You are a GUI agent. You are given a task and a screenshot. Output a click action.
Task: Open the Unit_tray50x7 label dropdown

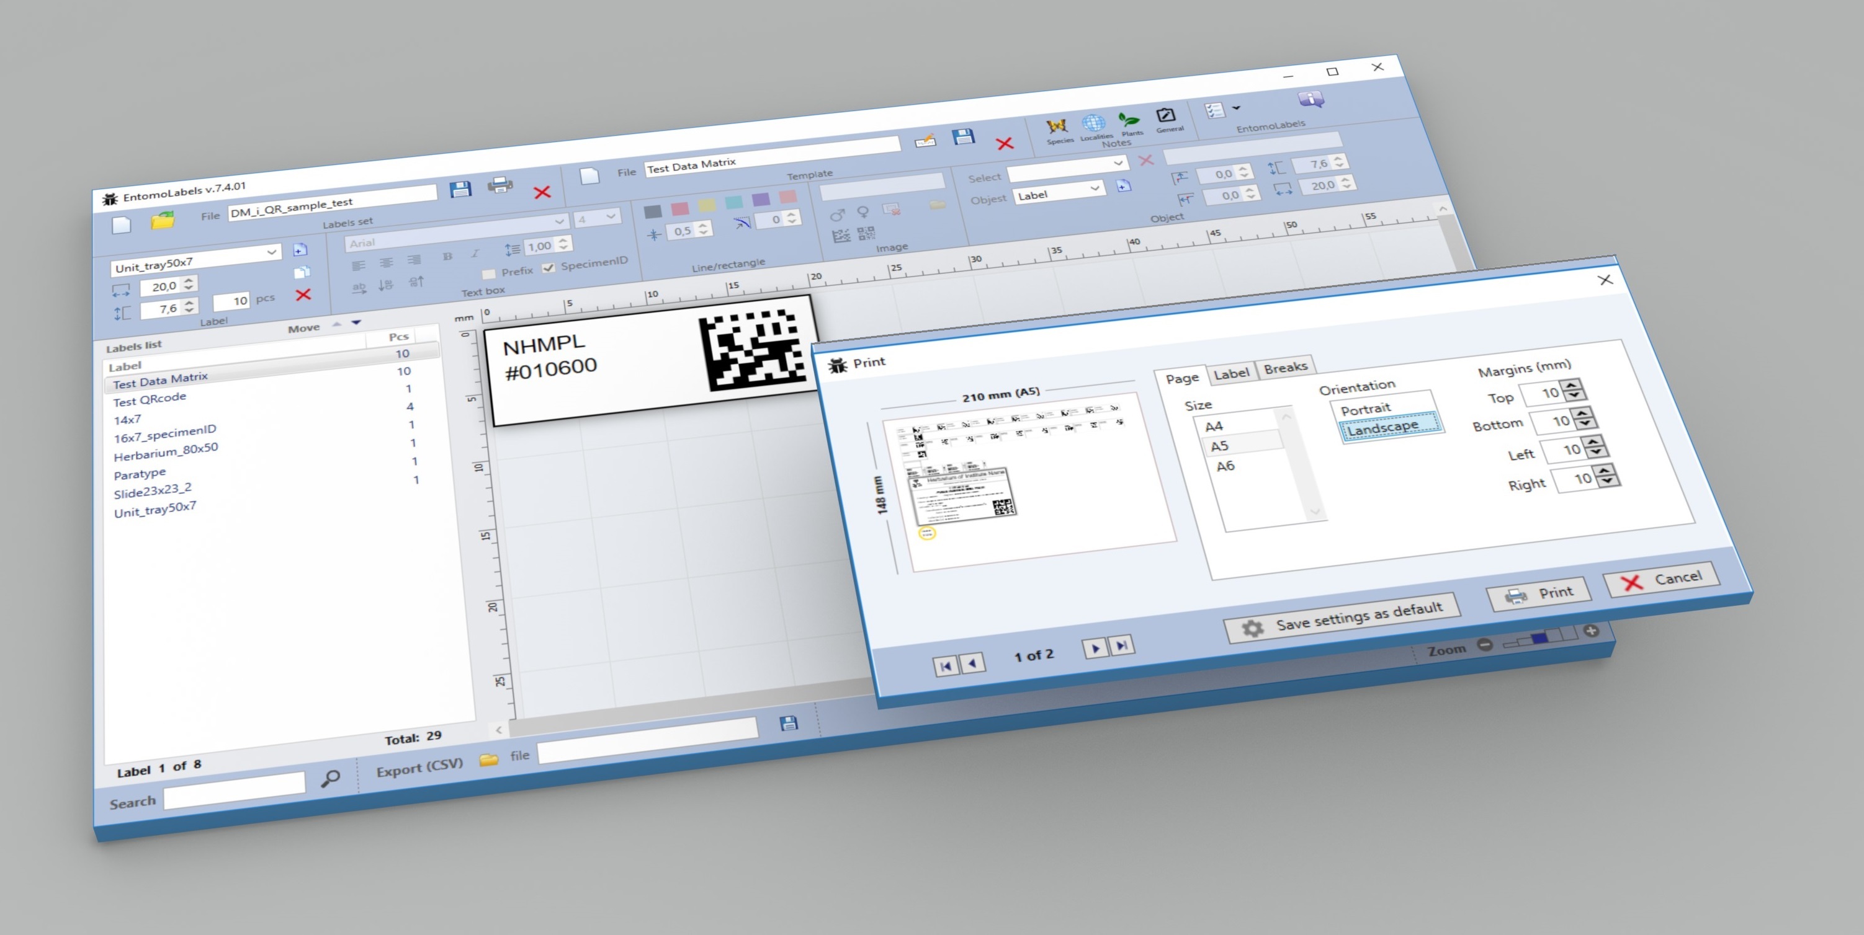pos(271,252)
